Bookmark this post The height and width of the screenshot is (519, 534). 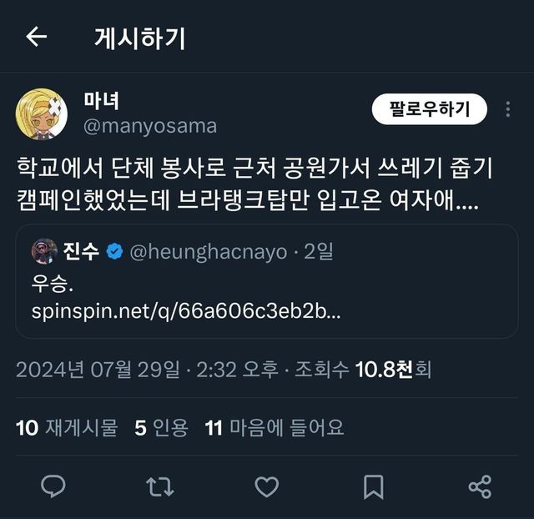(x=374, y=486)
